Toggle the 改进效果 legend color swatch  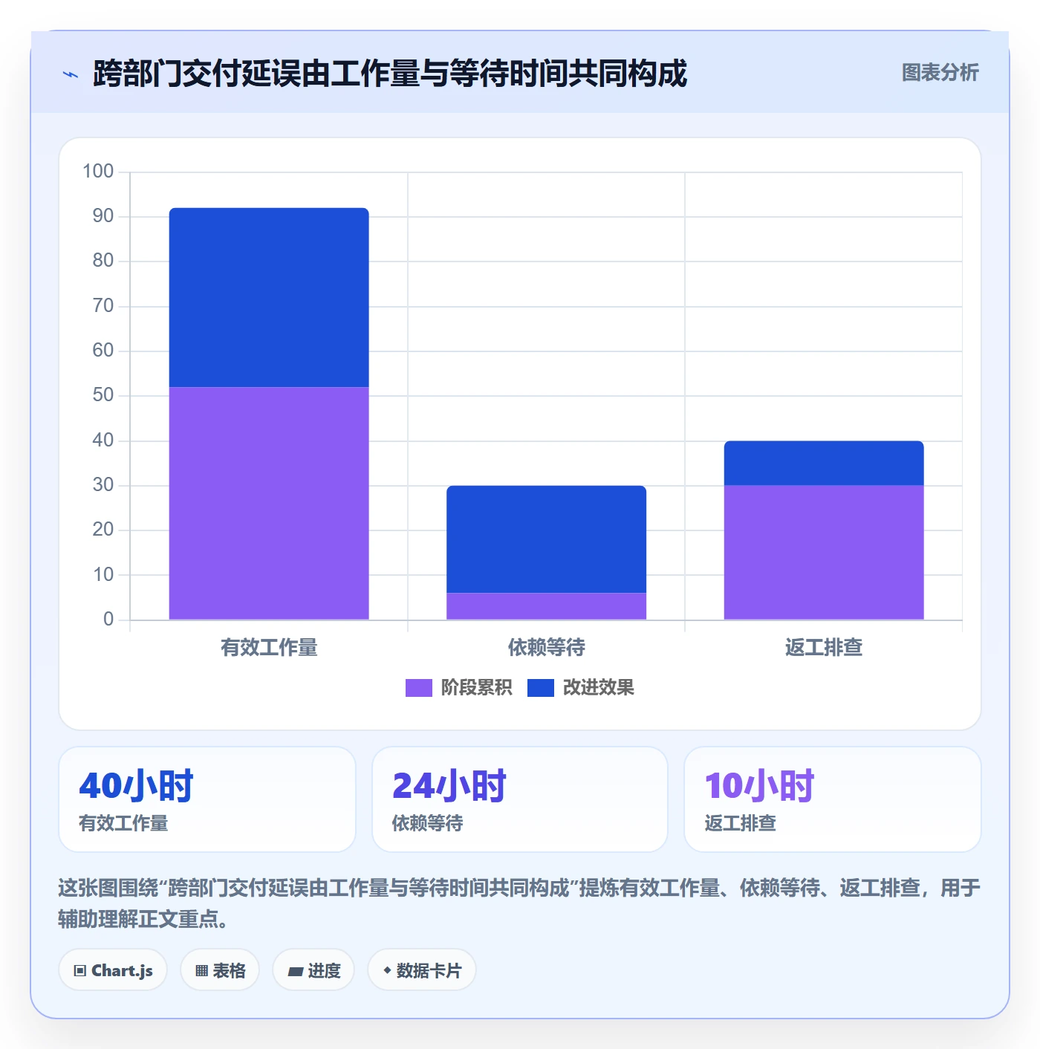540,688
